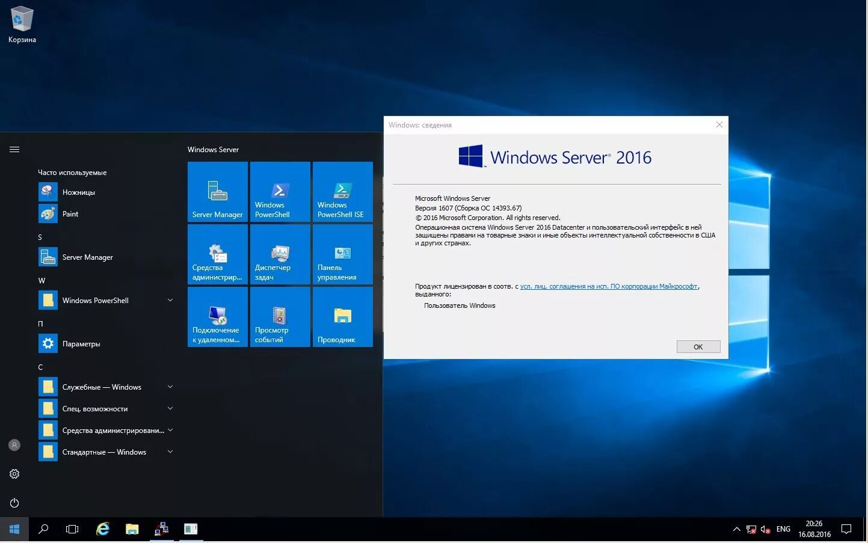Click the Server Manager tile
The height and width of the screenshot is (543, 868).
tap(218, 192)
